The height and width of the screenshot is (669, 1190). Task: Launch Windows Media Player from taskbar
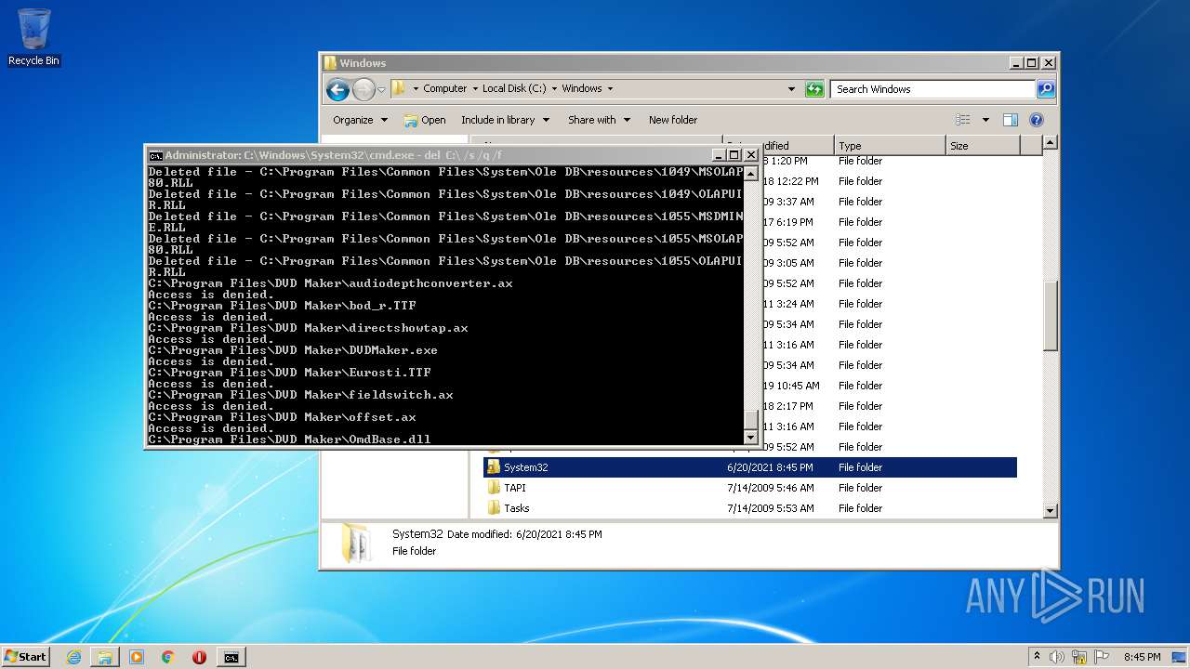click(137, 657)
